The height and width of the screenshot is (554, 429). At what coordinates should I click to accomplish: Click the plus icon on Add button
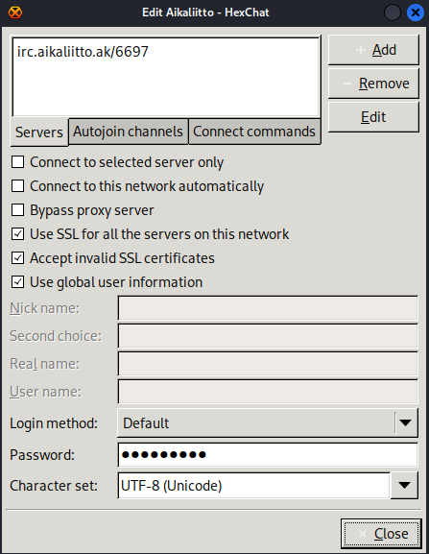361,50
